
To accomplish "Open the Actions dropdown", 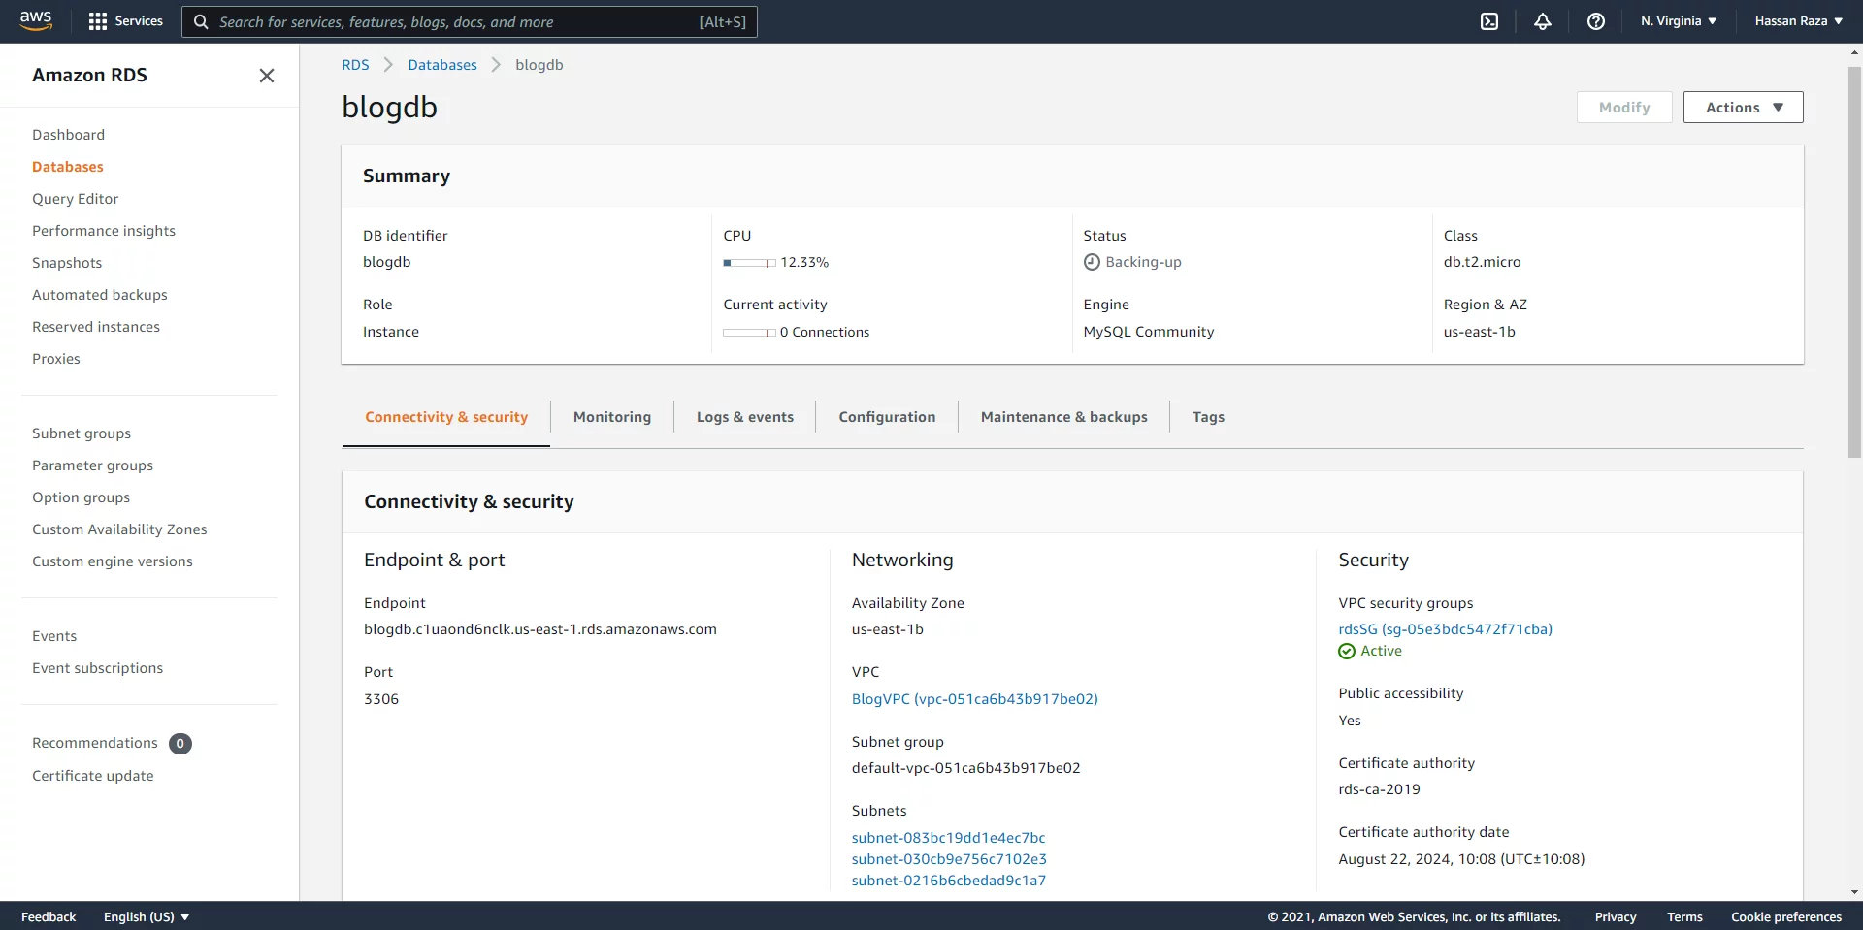I will coord(1744,108).
